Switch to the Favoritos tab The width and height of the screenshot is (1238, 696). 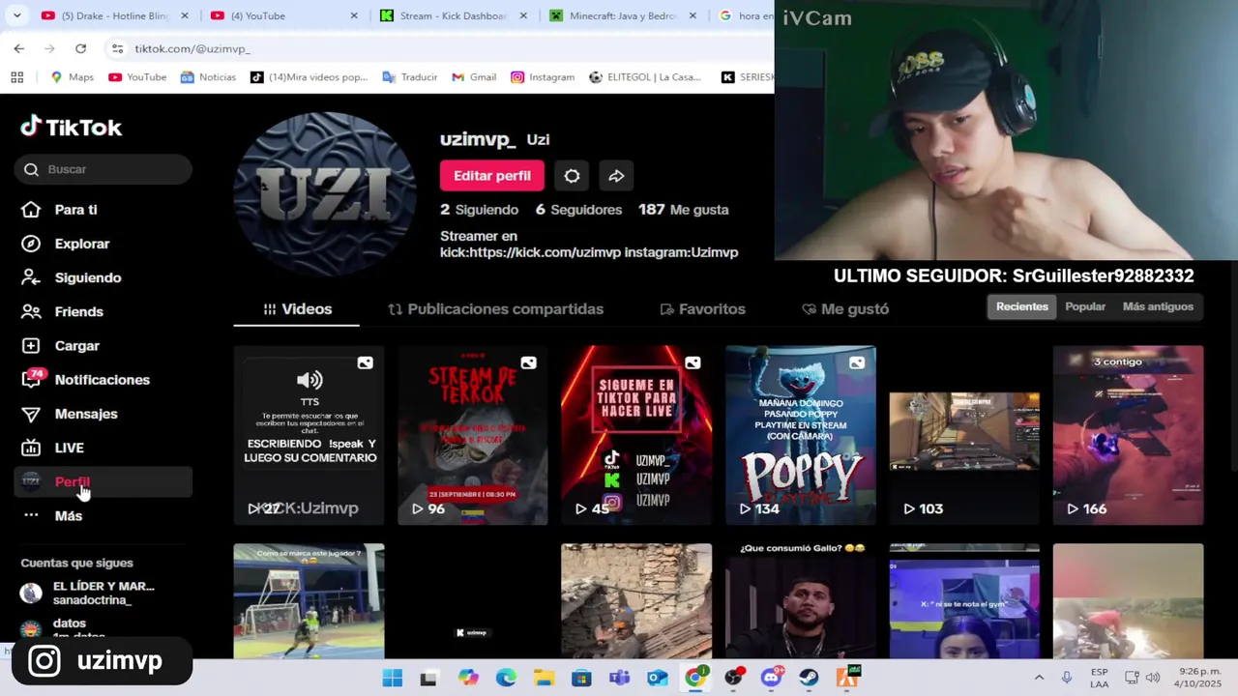tap(702, 309)
